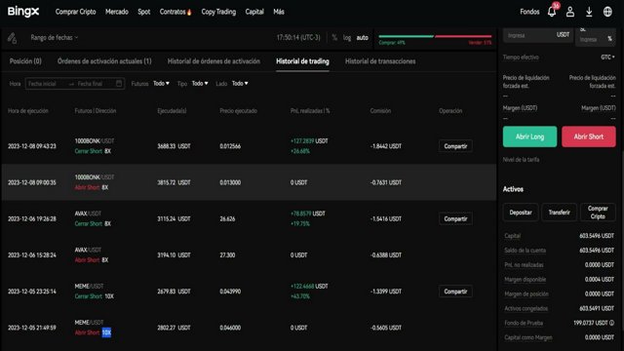Image resolution: width=624 pixels, height=351 pixels.
Task: Click Abrir Short button
Action: pyautogui.click(x=589, y=136)
